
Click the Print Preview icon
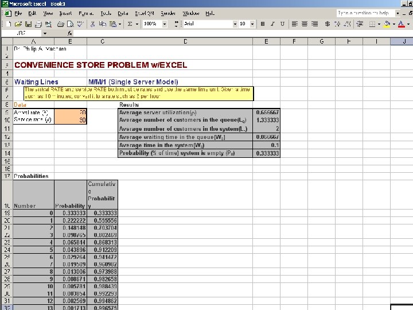point(71,24)
